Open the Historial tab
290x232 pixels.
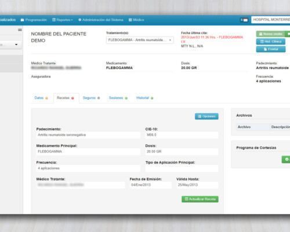pyautogui.click(x=144, y=98)
